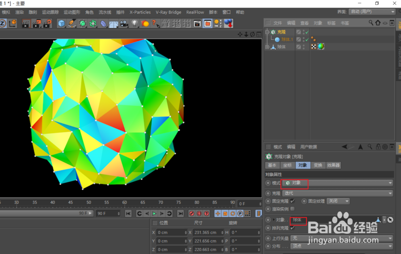
Task: Open the 克隆 dropdown showing 迭代
Action: click(x=338, y=193)
